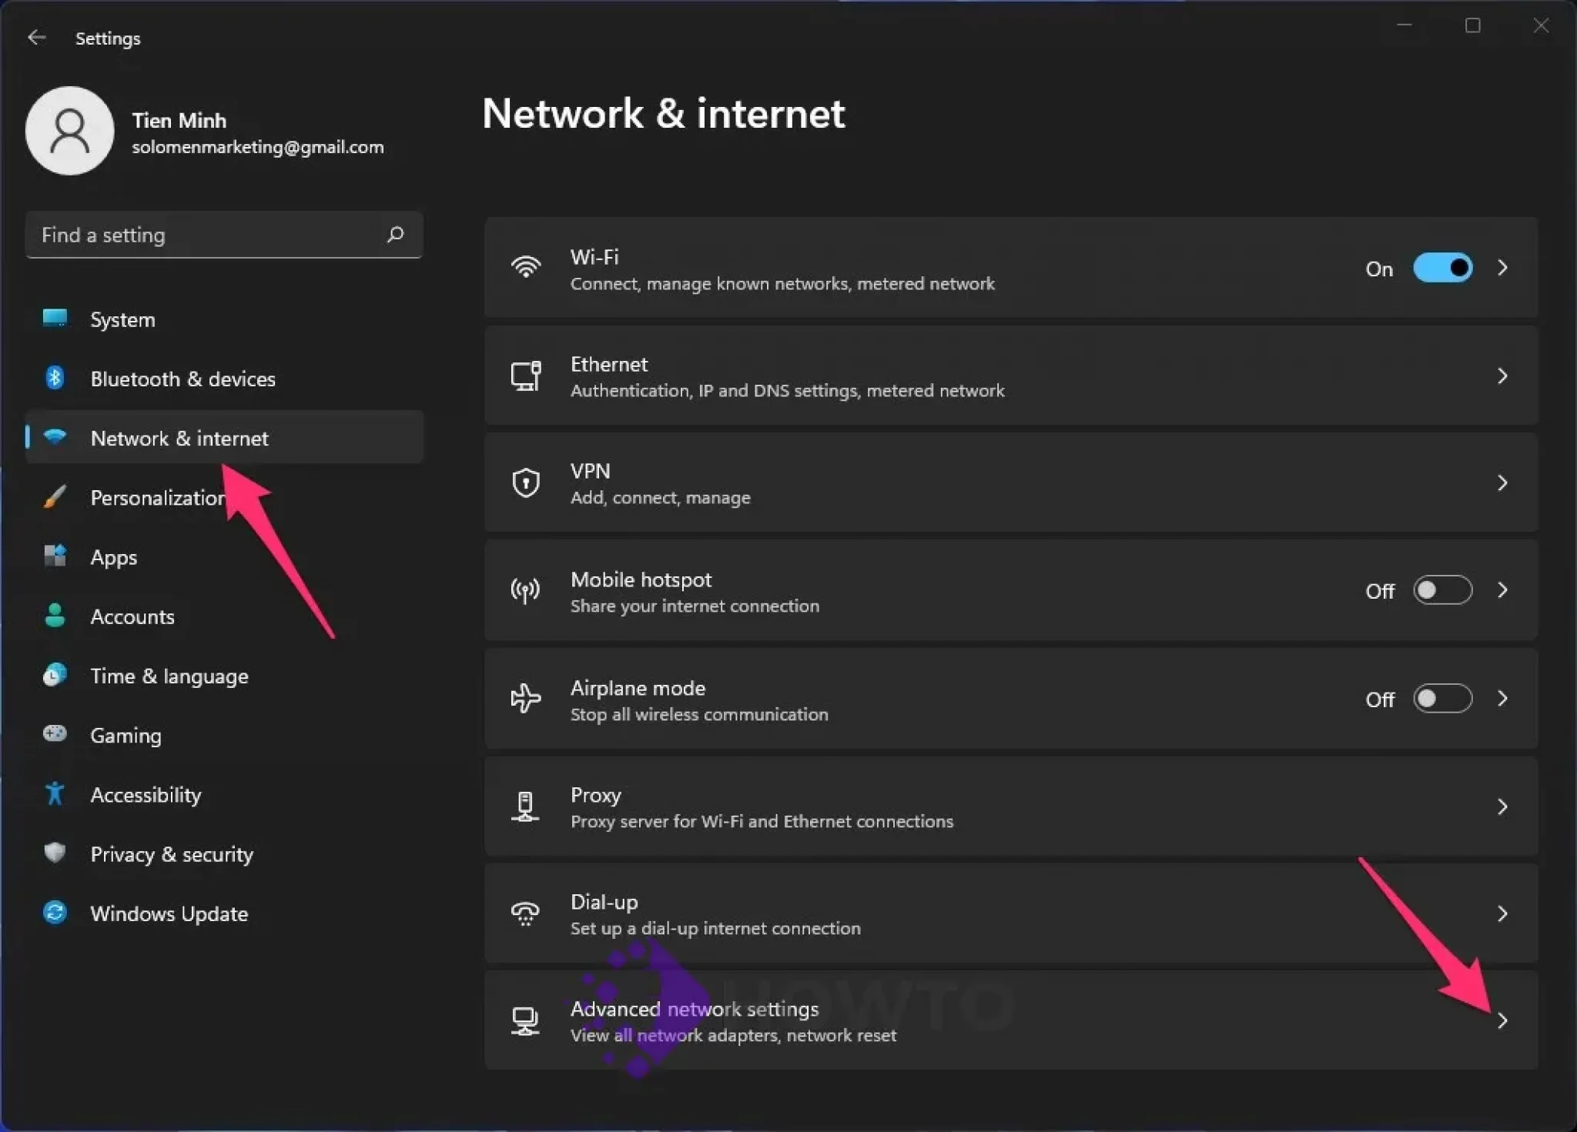The image size is (1577, 1132).
Task: Open Privacy & security section
Action: [x=171, y=854]
